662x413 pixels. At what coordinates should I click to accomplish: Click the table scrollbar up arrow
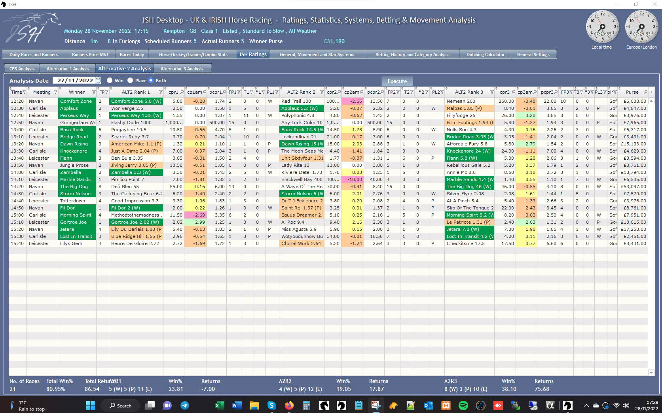(651, 101)
